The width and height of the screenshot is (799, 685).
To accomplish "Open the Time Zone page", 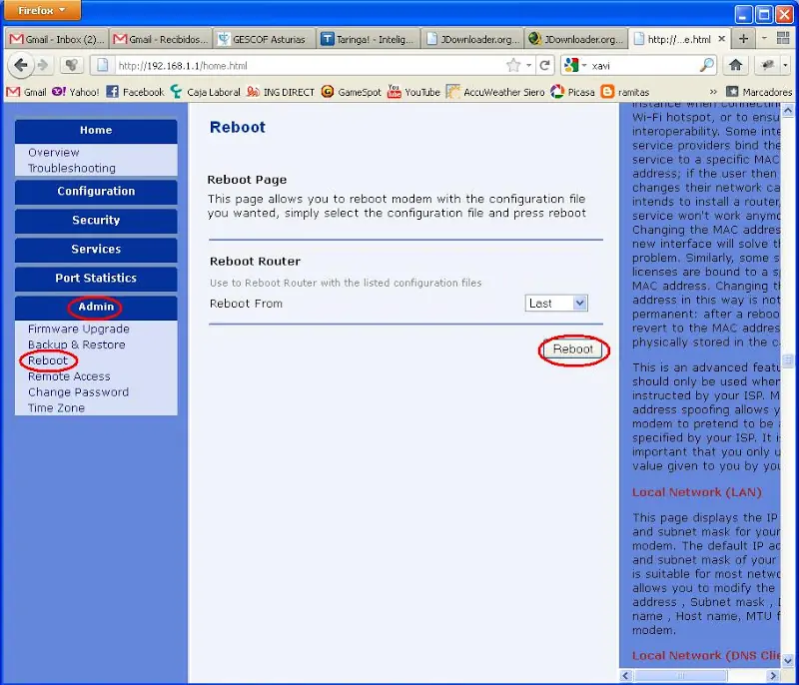I will click(56, 408).
